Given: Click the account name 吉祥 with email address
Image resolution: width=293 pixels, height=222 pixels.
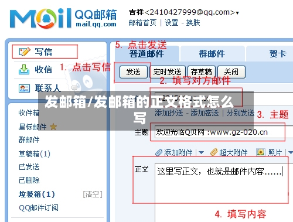Looking at the screenshot, I should tap(182, 12).
